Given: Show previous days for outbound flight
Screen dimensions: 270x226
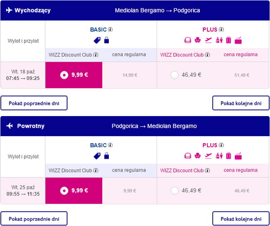Looking at the screenshot, I should 34,103.
